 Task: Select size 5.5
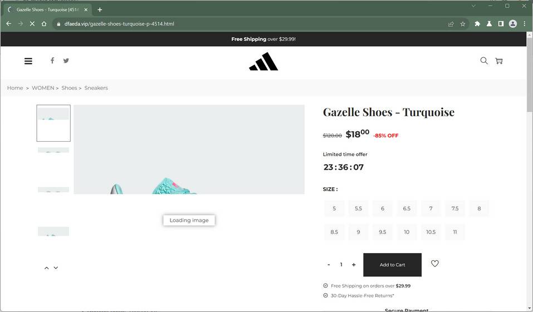pyautogui.click(x=358, y=209)
